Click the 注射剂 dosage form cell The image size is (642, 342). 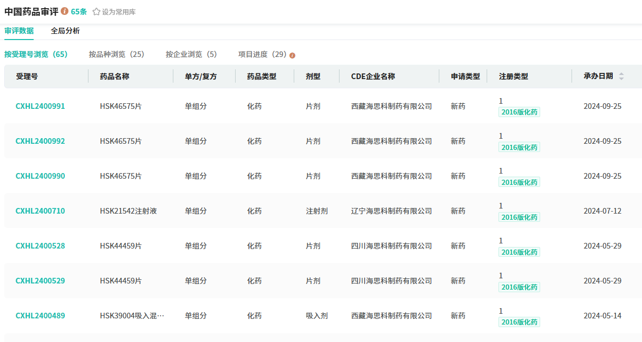(x=317, y=211)
